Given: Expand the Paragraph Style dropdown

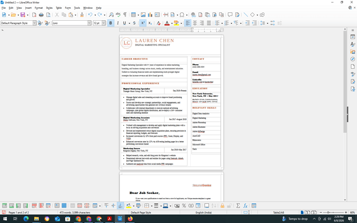Looking at the screenshot, I should pos(34,23).
